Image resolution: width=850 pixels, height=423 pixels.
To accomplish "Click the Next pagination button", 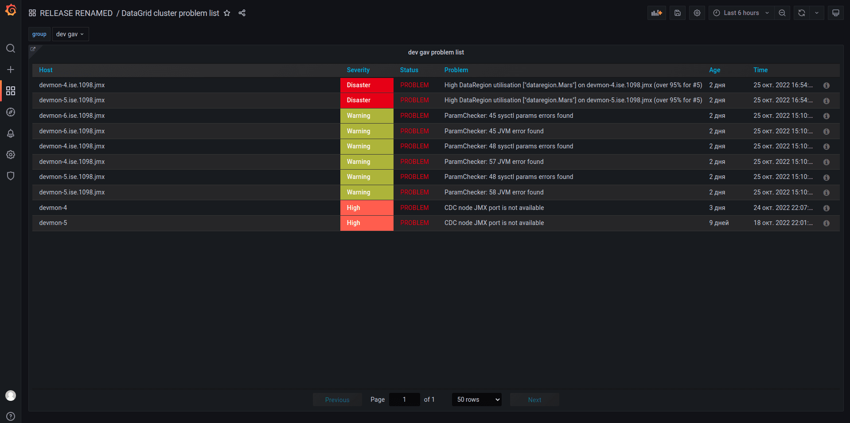I will click(x=534, y=399).
